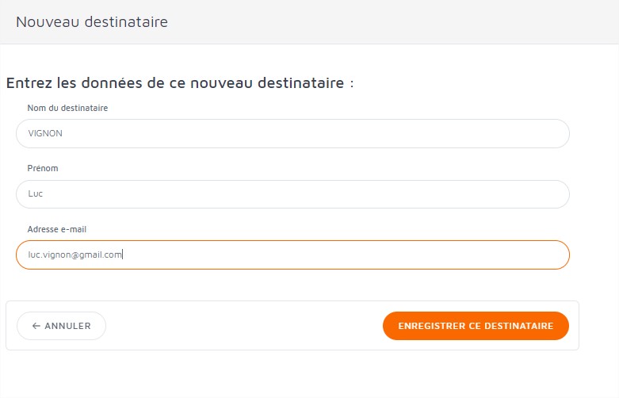Click the gray header bar right of title
619x398 pixels.
click(396, 22)
